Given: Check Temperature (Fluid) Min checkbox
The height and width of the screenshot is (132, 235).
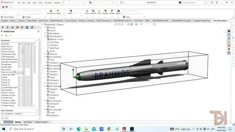Looking at the screenshot, I should pyautogui.click(x=19, y=54).
